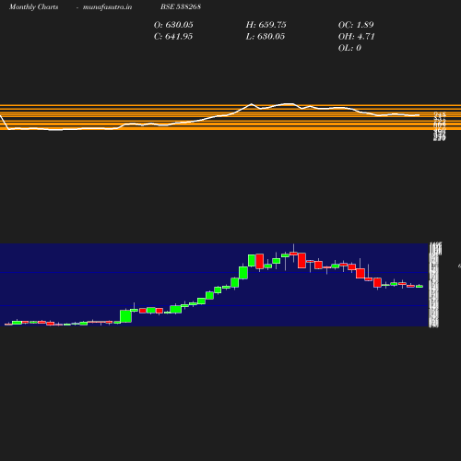Select the low value 'L: 630.05'
This screenshot has width=461, height=461.
(266, 37)
